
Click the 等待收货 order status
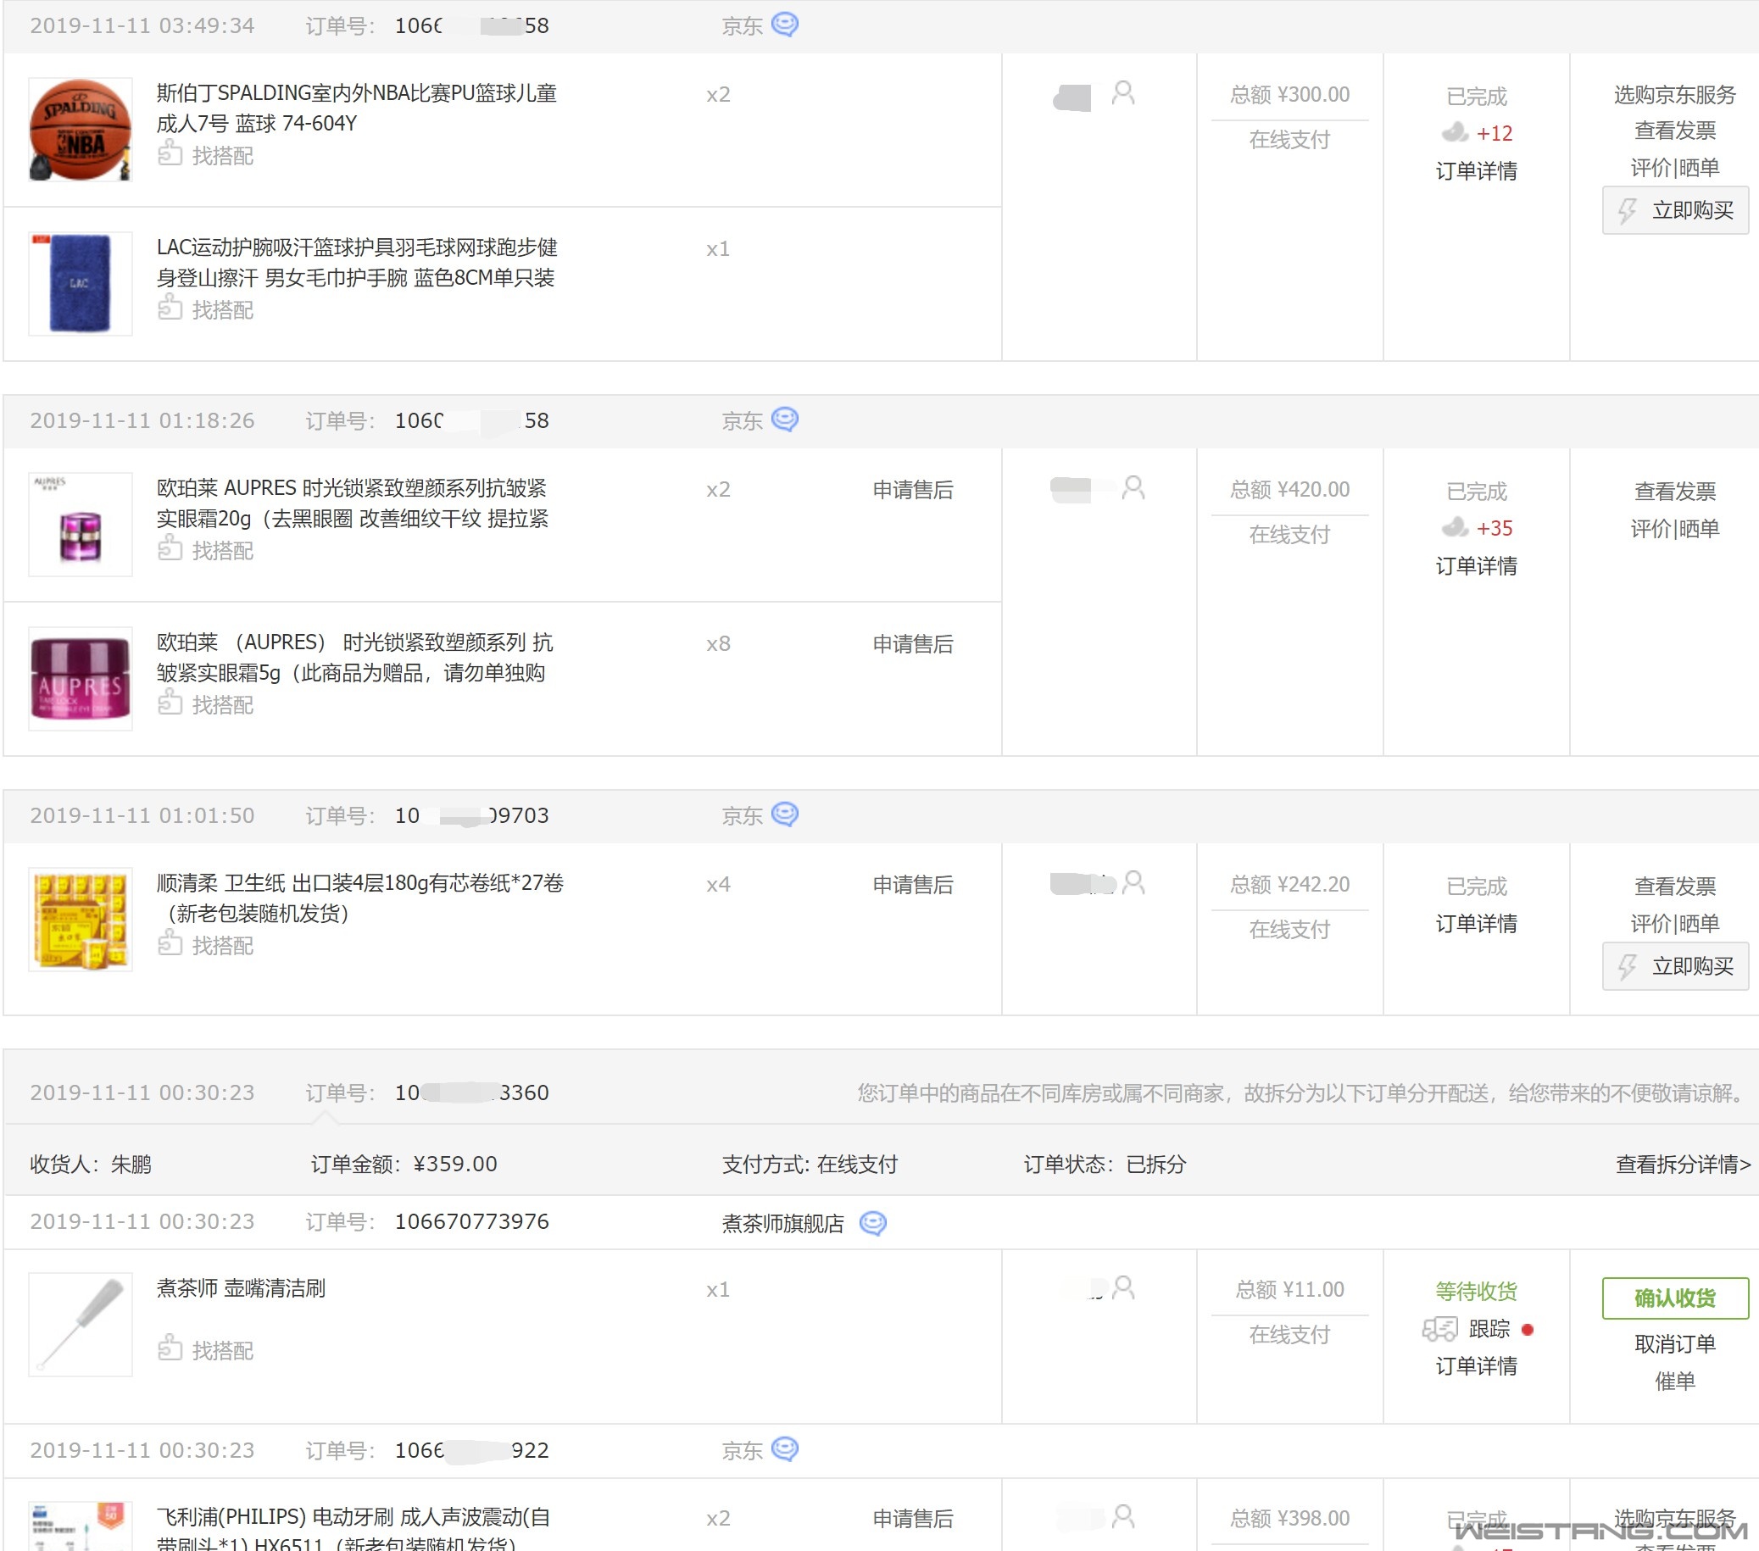[1476, 1290]
